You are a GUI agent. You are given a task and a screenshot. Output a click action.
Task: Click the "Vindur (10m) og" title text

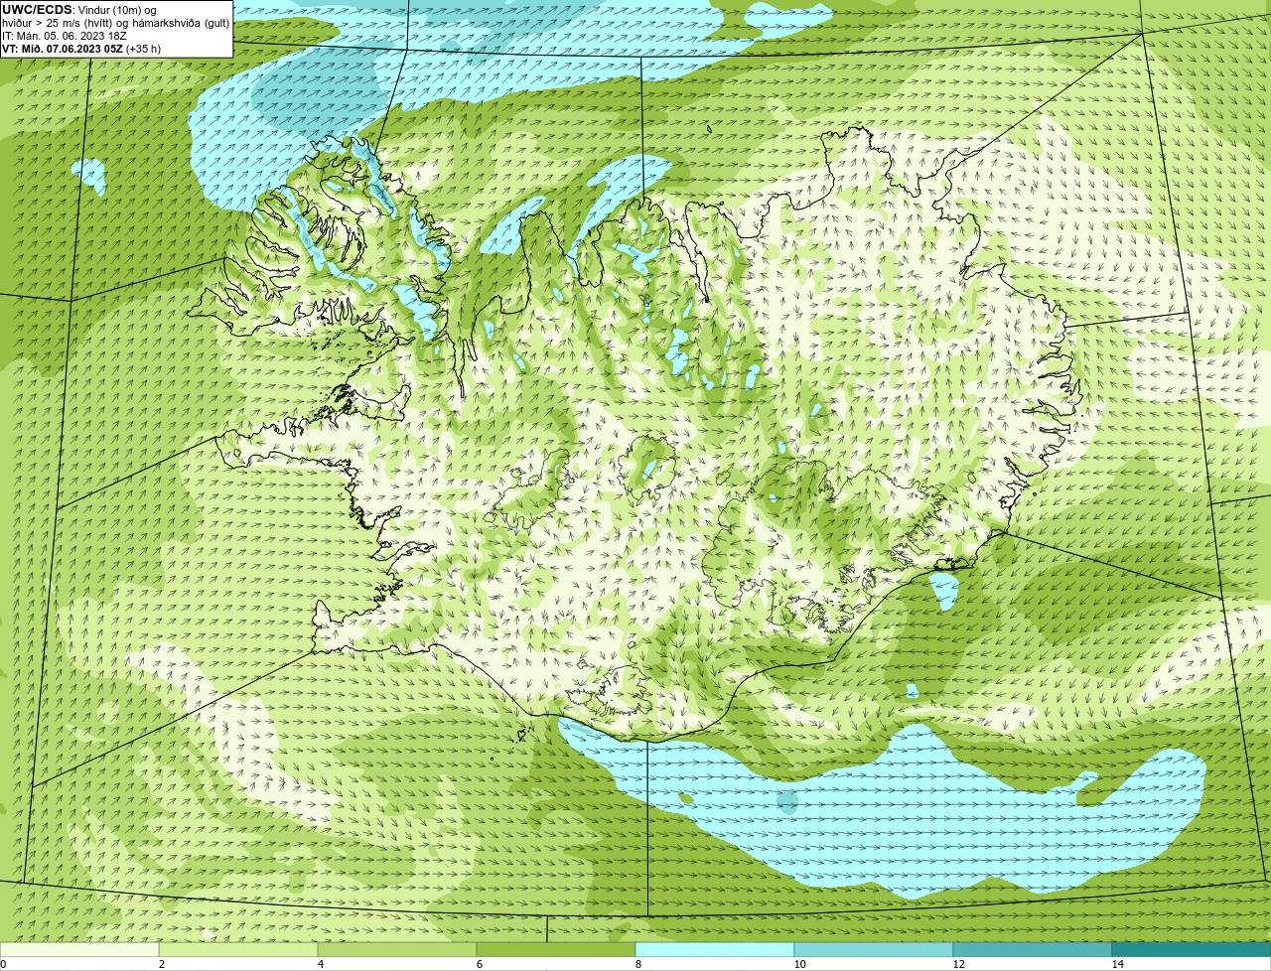(x=117, y=9)
